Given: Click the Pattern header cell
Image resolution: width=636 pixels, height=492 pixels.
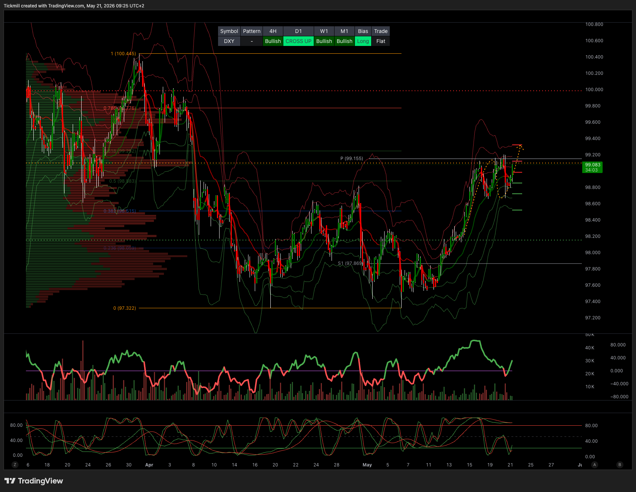Looking at the screenshot, I should [x=252, y=31].
